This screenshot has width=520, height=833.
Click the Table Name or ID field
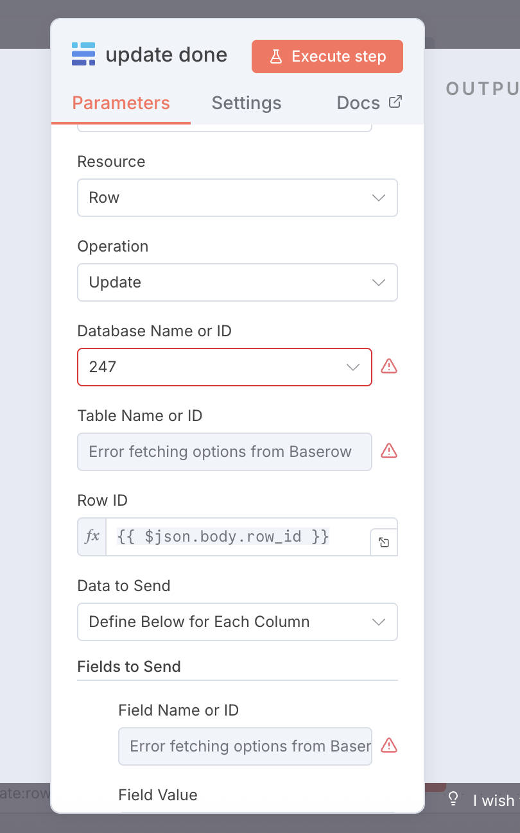[224, 452]
